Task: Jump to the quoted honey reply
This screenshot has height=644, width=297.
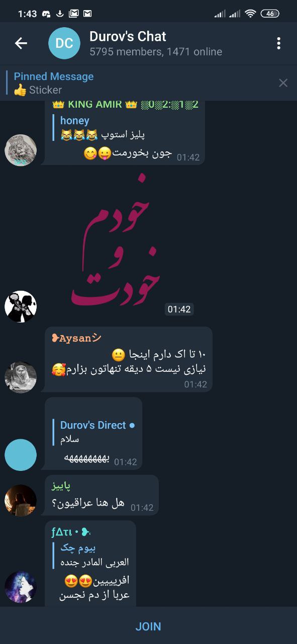Action: coord(103,128)
